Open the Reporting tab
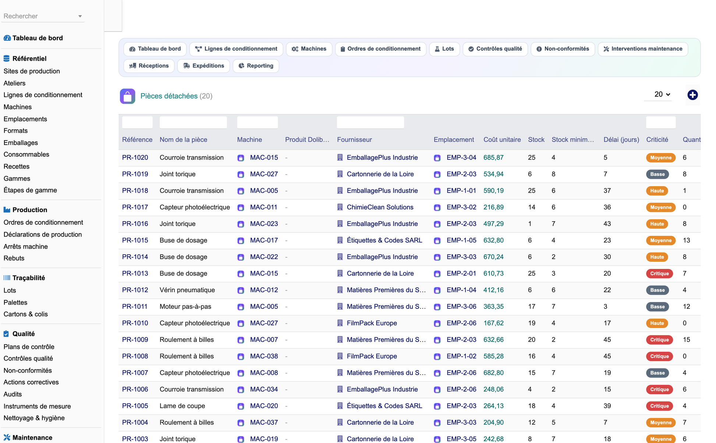This screenshot has height=443, width=716. pos(256,66)
